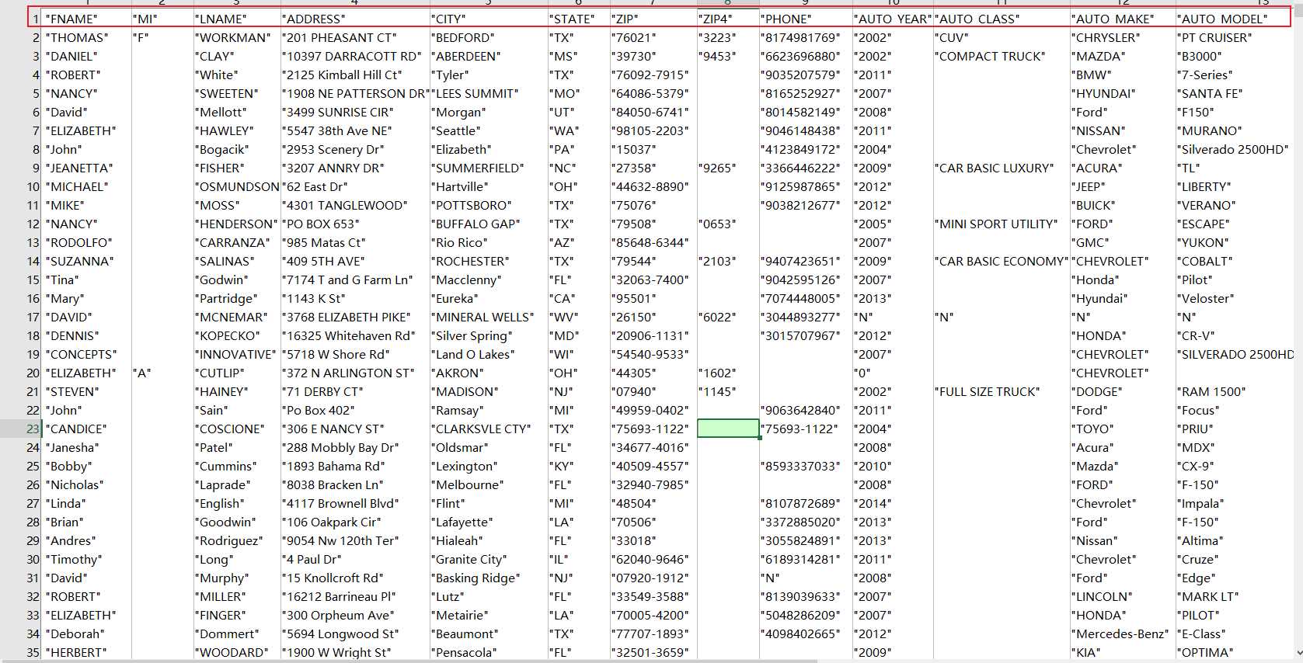Select row header number 10
The image size is (1303, 663).
pyautogui.click(x=21, y=186)
